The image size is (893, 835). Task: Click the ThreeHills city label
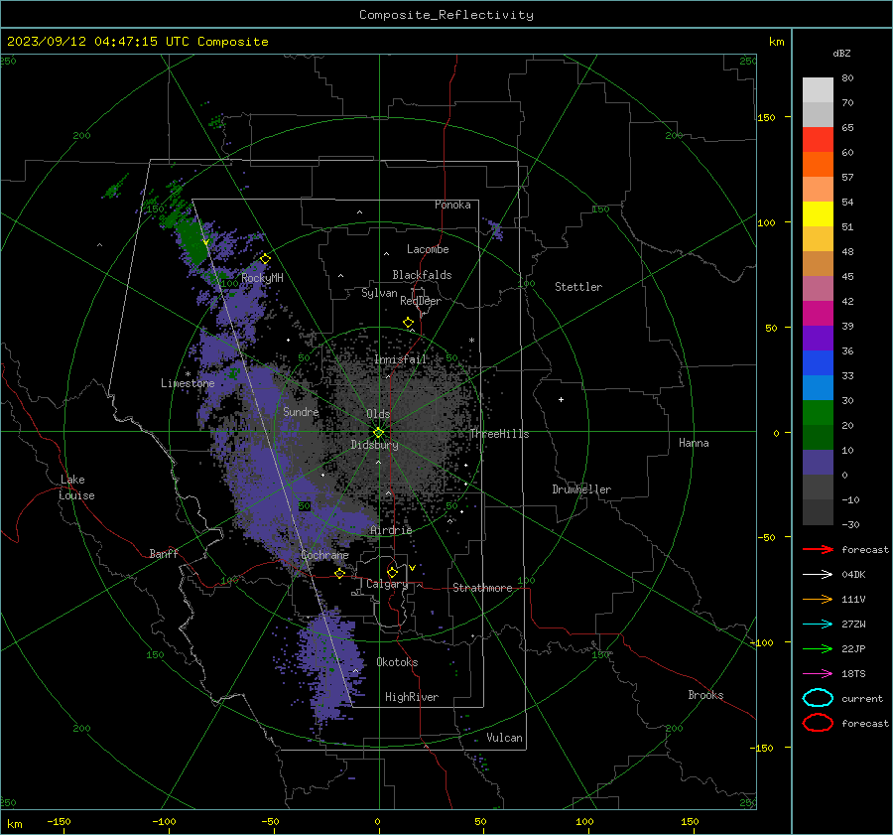(499, 434)
